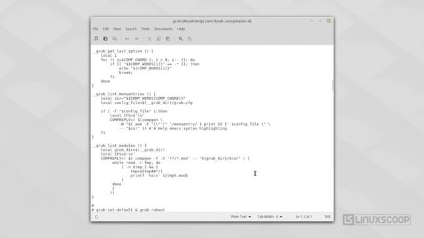Click the 'break;' line in the code
The image size is (424, 238).
coord(126,73)
